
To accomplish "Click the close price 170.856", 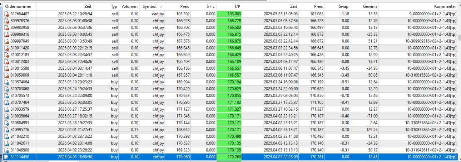I will click(x=317, y=95).
